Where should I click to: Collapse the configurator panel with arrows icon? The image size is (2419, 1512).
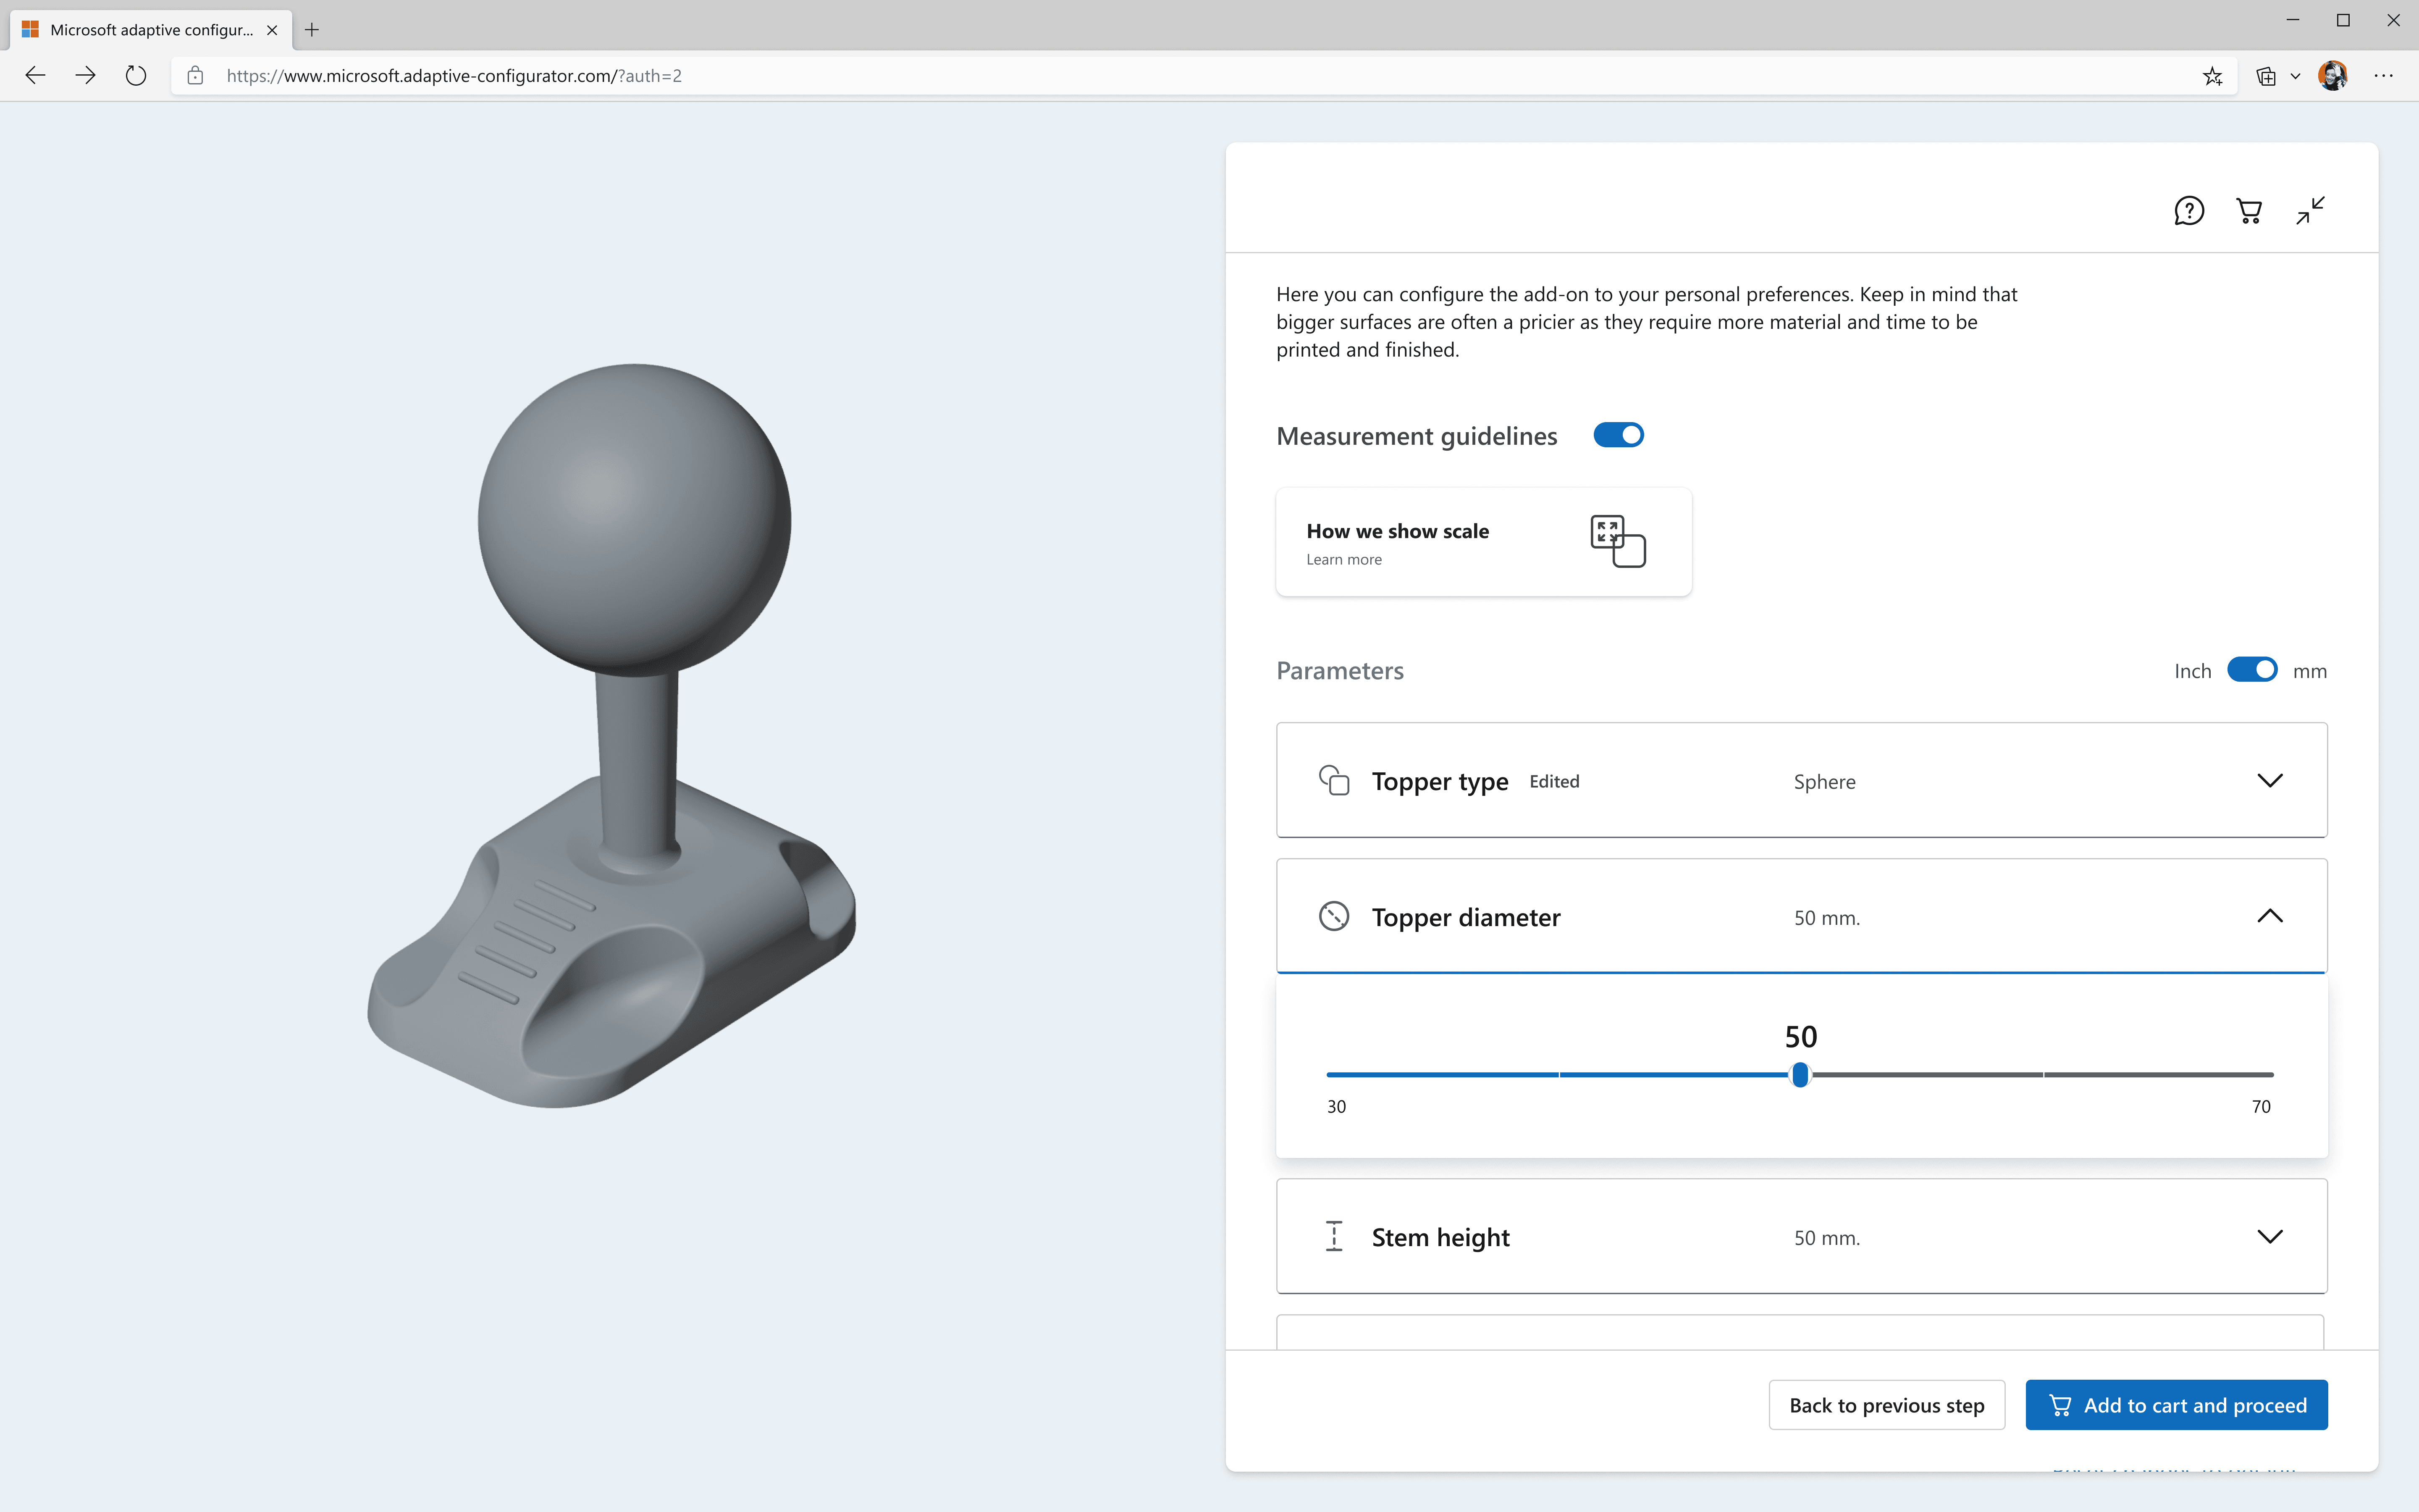2310,211
